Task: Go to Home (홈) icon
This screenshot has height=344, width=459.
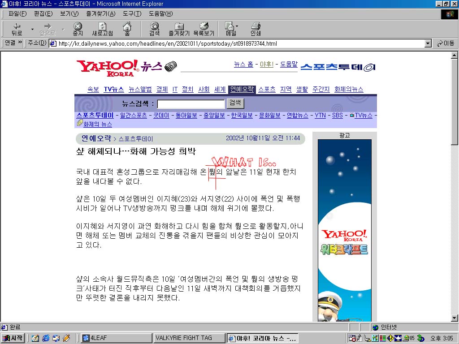Action: [x=127, y=29]
